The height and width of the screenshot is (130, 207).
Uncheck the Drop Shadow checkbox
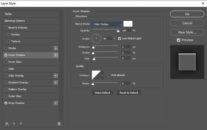(6, 103)
